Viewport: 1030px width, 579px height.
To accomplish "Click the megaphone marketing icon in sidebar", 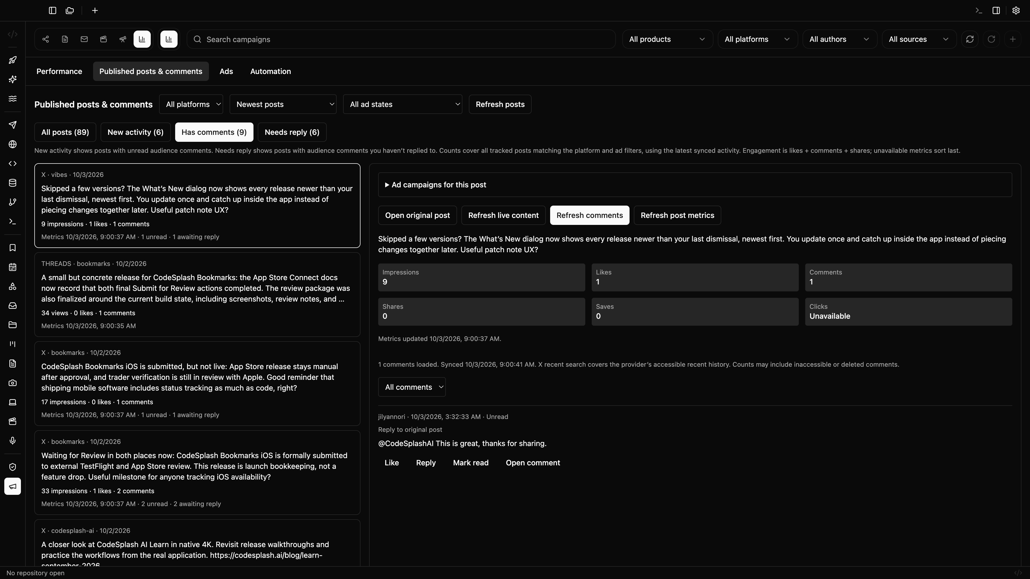I will pyautogui.click(x=12, y=486).
